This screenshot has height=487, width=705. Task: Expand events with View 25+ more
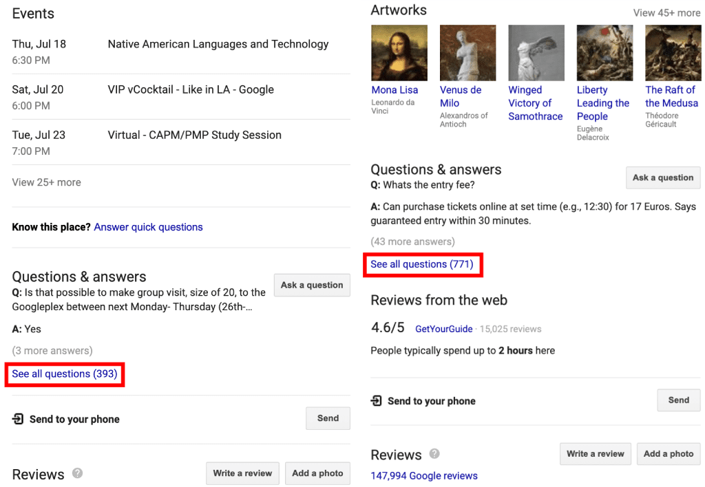click(x=47, y=182)
